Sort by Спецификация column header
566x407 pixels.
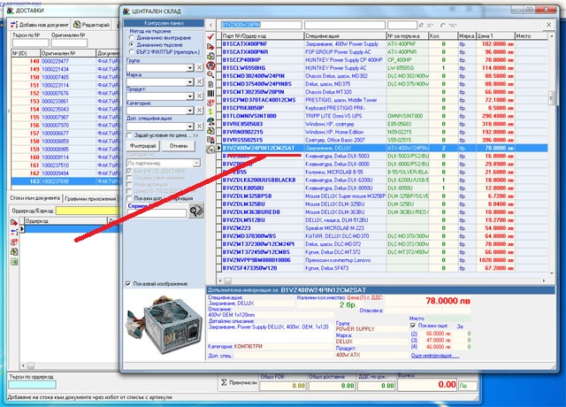point(345,35)
